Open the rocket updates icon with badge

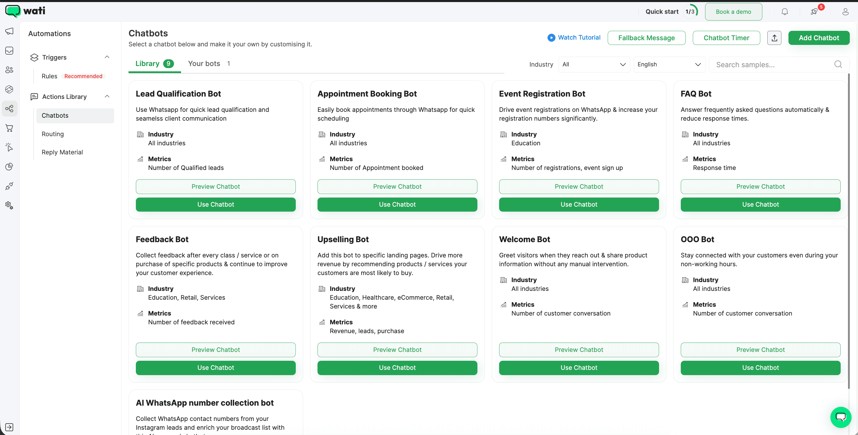(x=814, y=12)
